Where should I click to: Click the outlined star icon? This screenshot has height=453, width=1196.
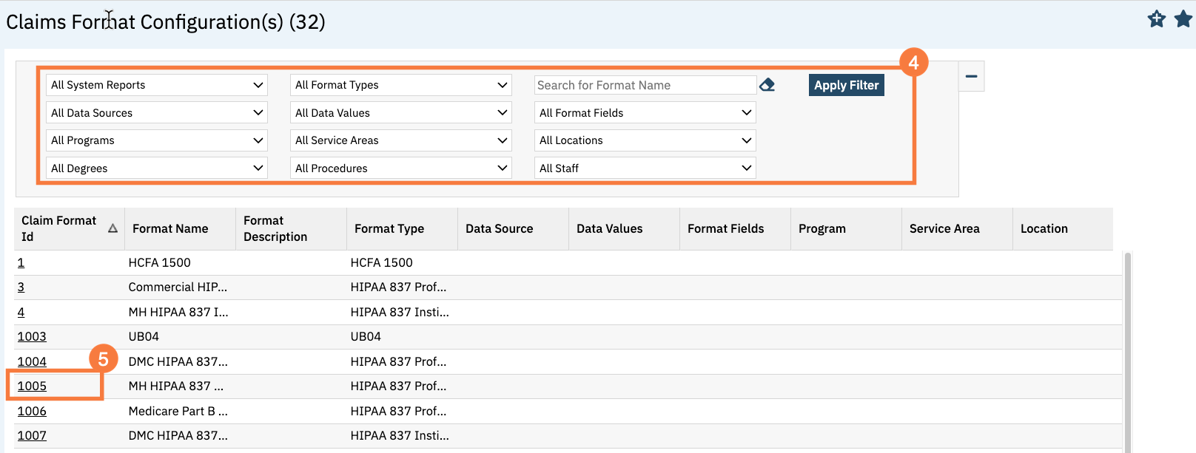pos(1157,19)
